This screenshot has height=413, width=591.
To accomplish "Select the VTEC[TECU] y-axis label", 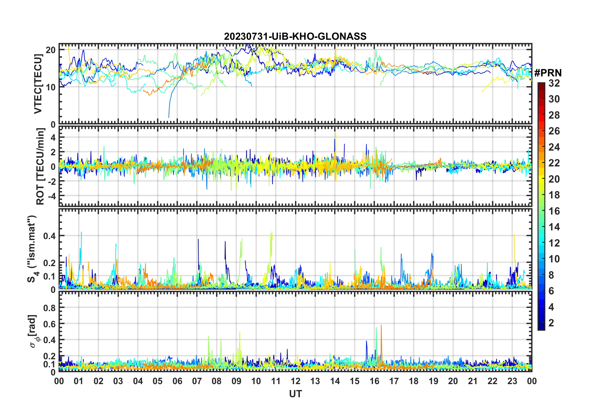I will (x=38, y=84).
